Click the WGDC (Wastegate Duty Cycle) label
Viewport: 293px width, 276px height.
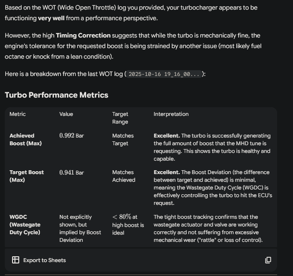[25, 225]
